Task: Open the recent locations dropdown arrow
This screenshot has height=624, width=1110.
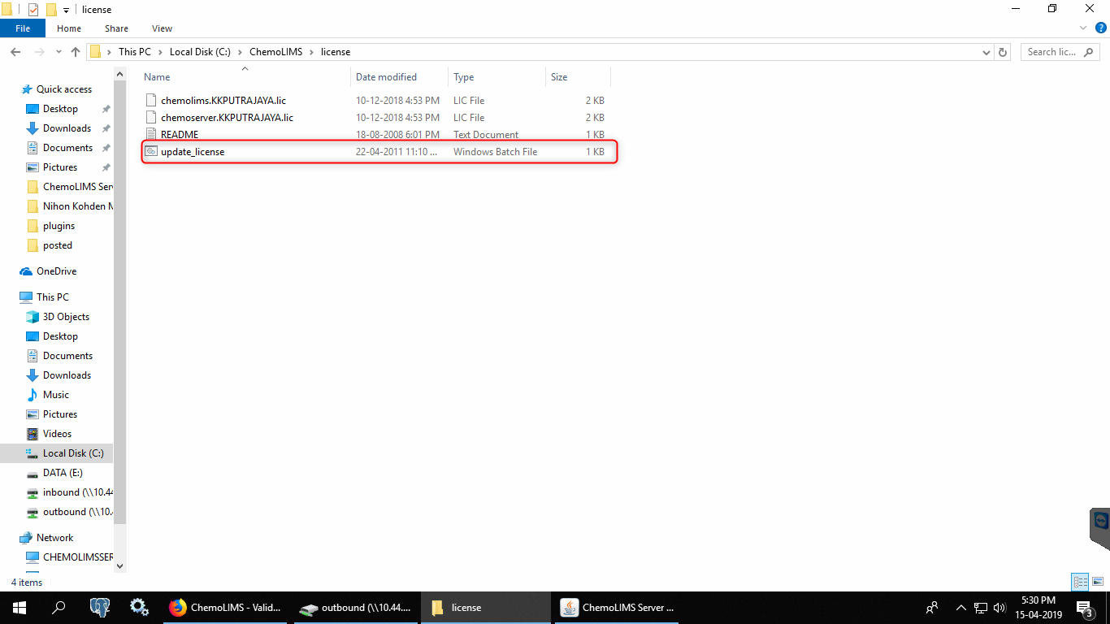Action: [59, 52]
